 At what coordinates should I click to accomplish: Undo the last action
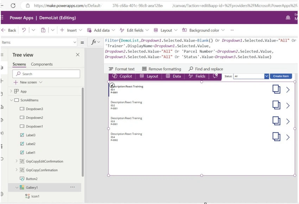pos(24,30)
